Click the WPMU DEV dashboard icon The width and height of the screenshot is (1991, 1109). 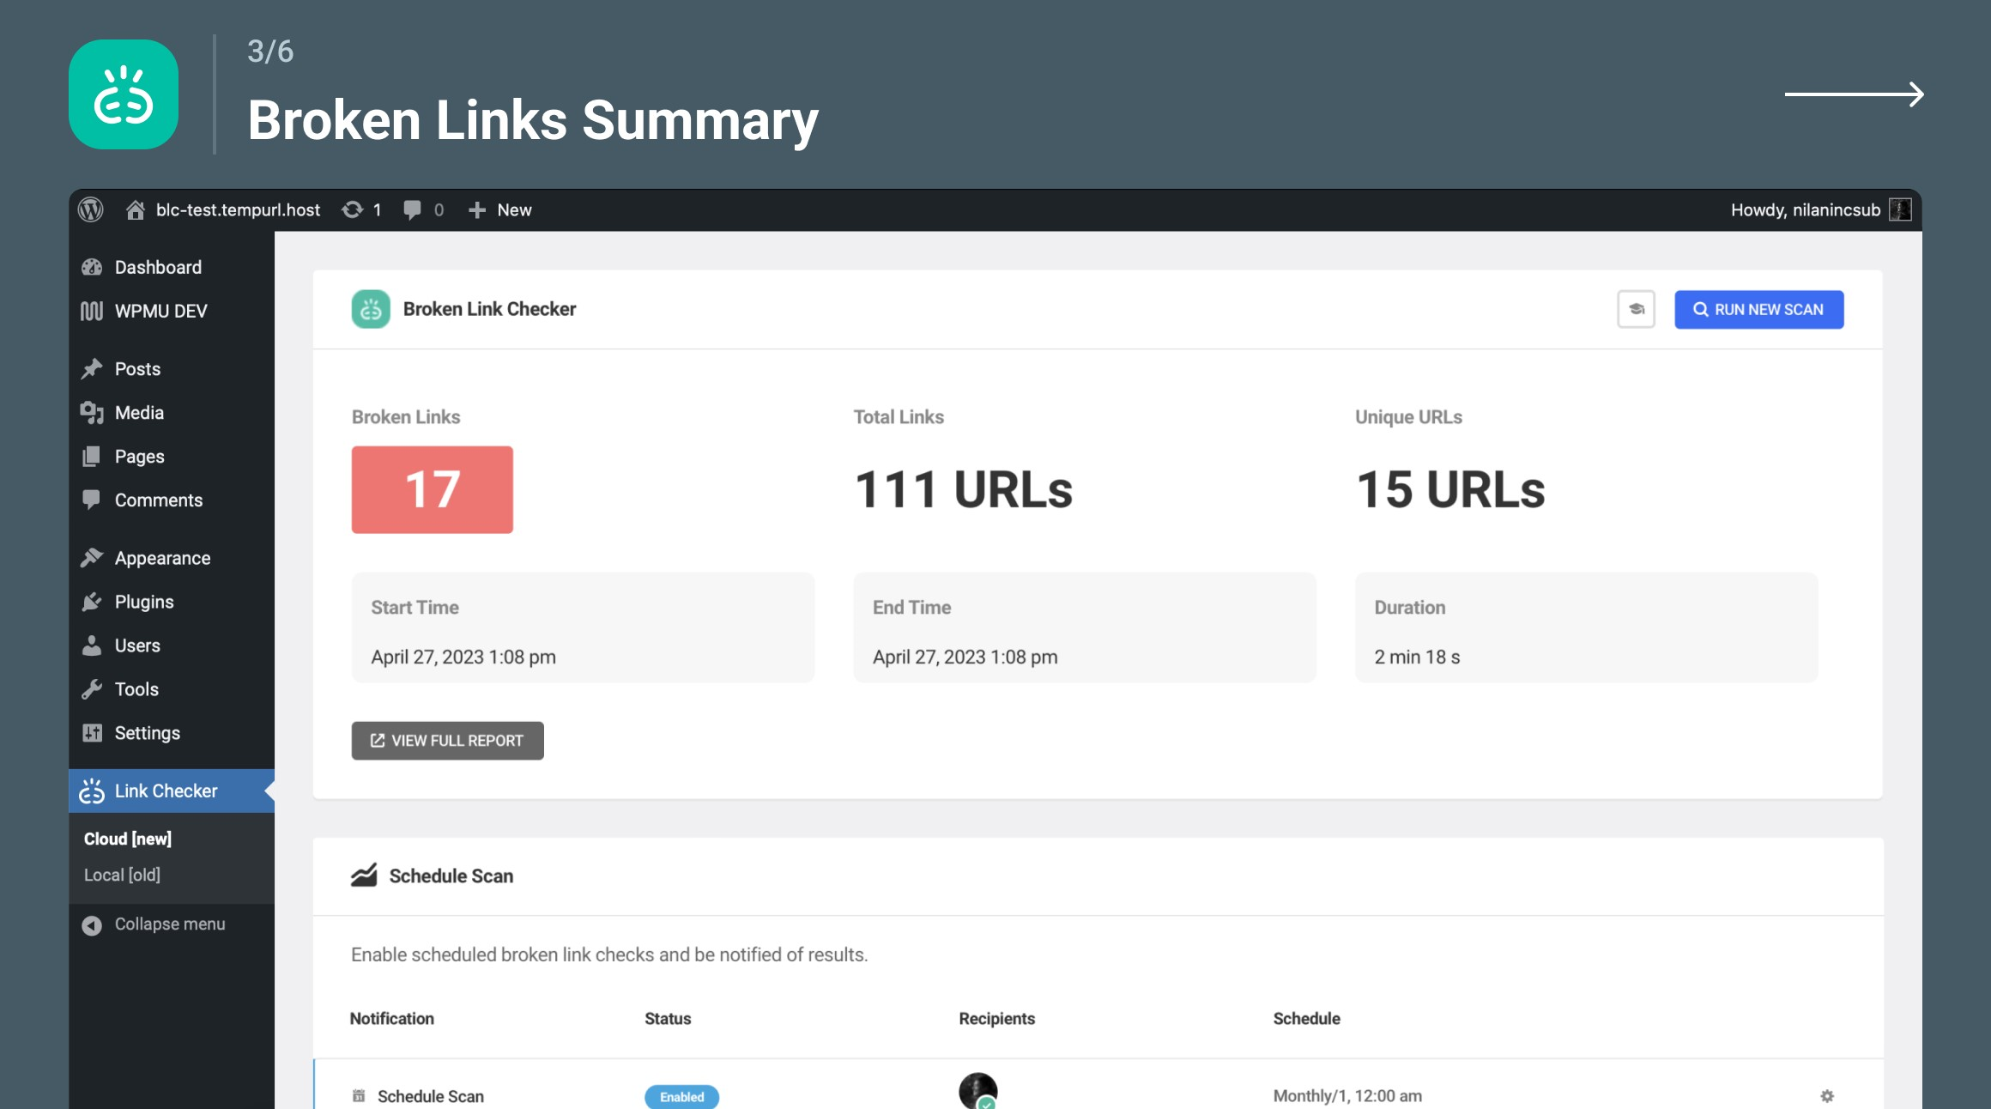point(93,312)
